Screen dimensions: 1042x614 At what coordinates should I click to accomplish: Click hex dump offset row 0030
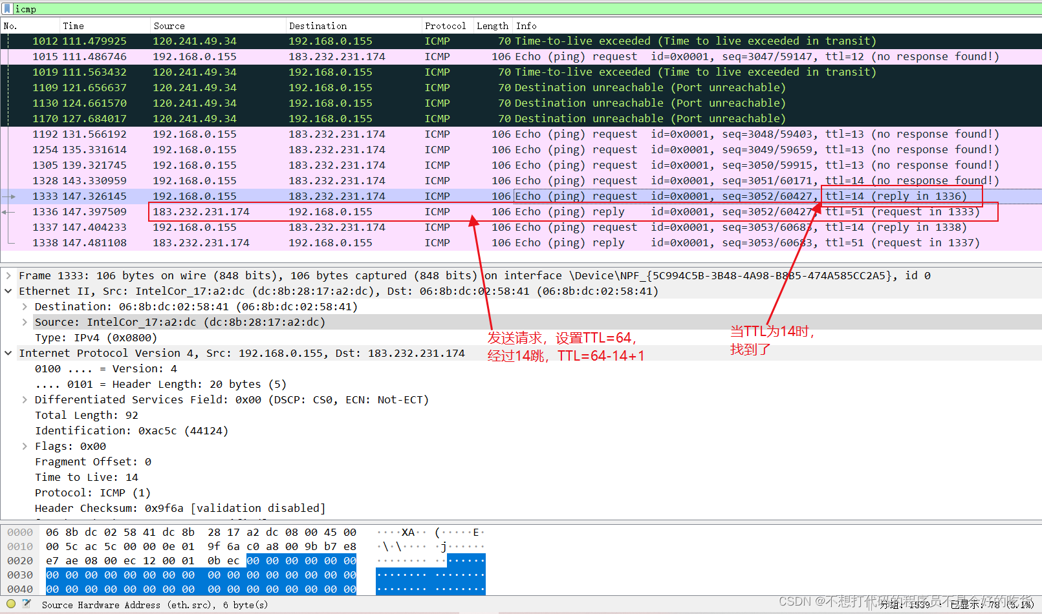(x=20, y=575)
